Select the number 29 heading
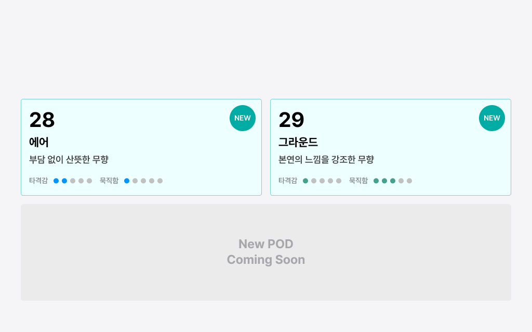 (291, 120)
